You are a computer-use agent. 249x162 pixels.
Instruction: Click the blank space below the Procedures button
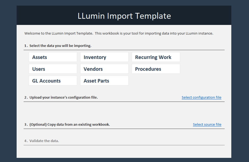156,81
